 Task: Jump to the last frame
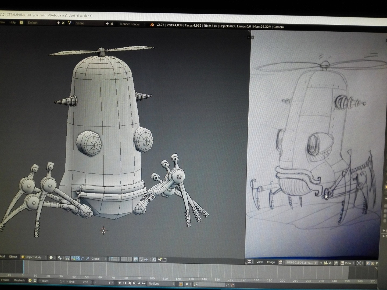[x=144, y=283]
